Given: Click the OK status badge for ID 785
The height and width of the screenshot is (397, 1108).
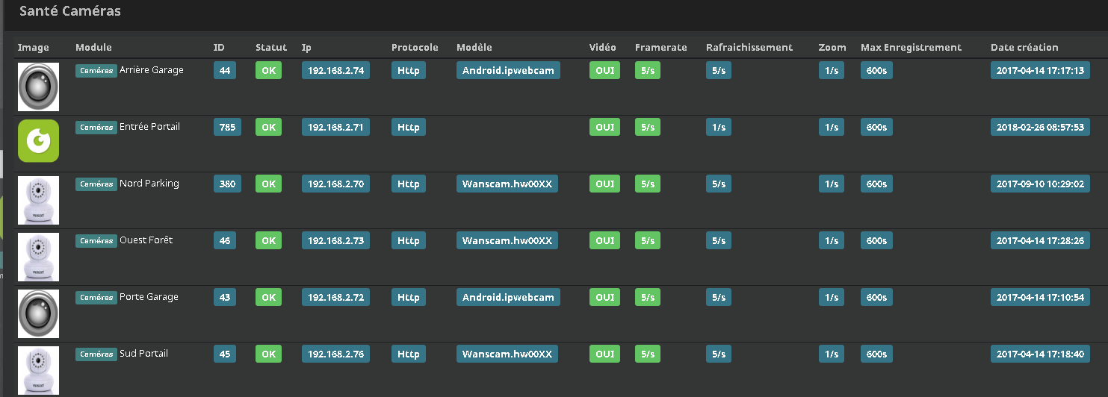Looking at the screenshot, I should [x=268, y=128].
